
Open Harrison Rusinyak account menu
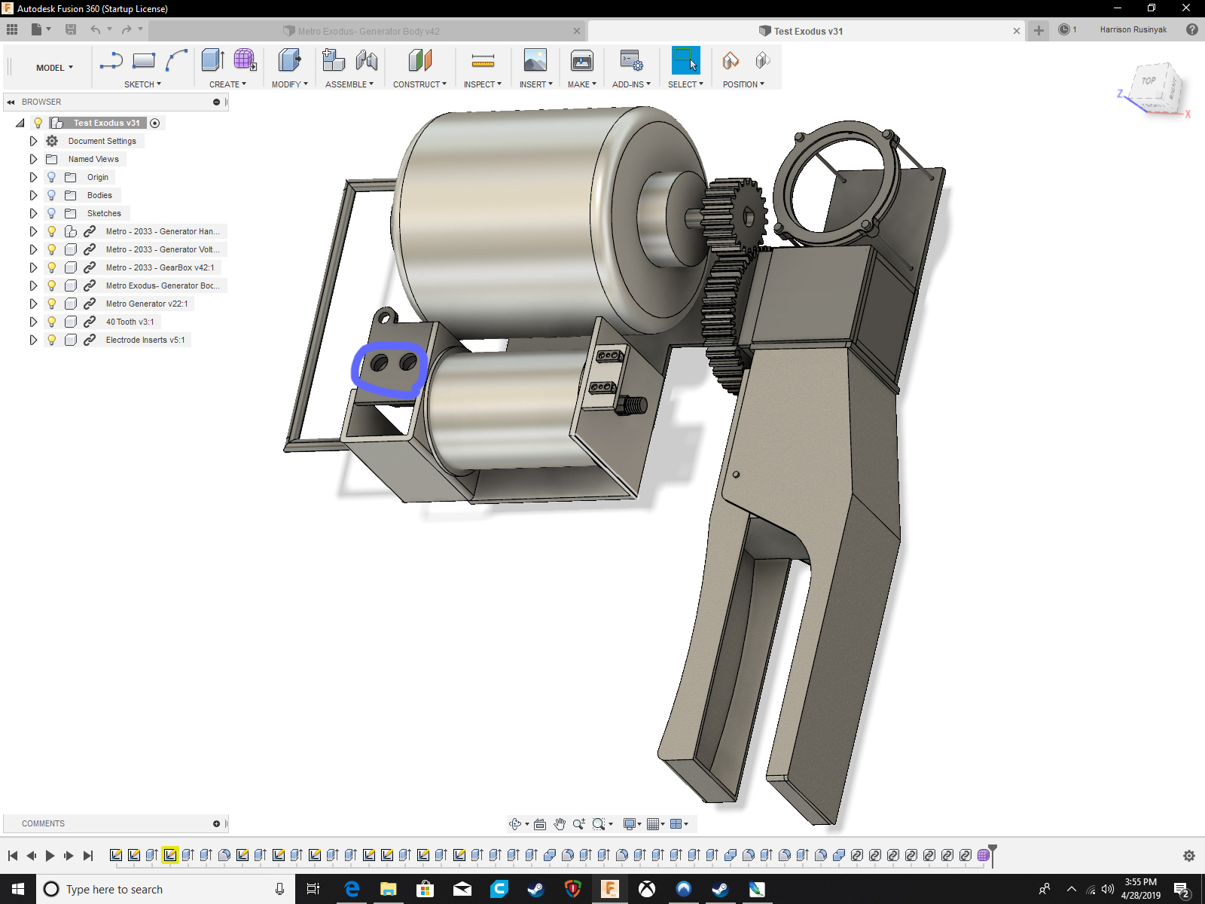coord(1133,29)
